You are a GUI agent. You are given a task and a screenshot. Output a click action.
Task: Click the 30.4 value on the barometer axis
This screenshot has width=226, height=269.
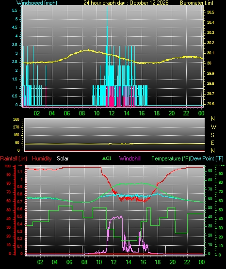(210, 22)
